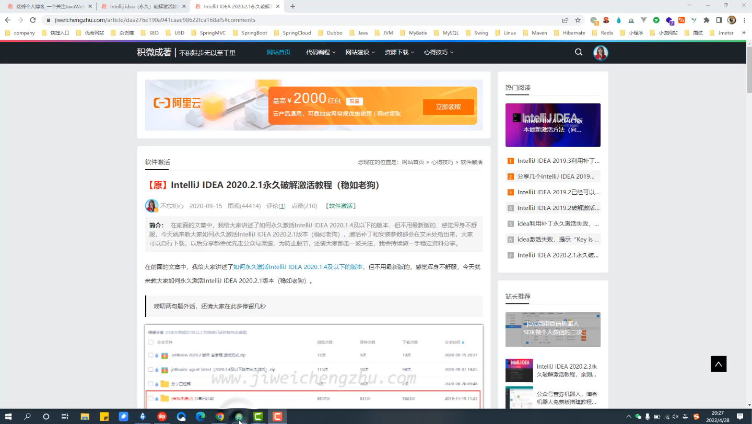
Task: Reload the current page
Action: click(32, 20)
